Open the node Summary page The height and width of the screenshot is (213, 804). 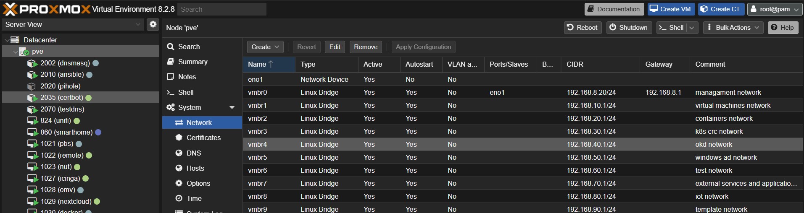(192, 62)
